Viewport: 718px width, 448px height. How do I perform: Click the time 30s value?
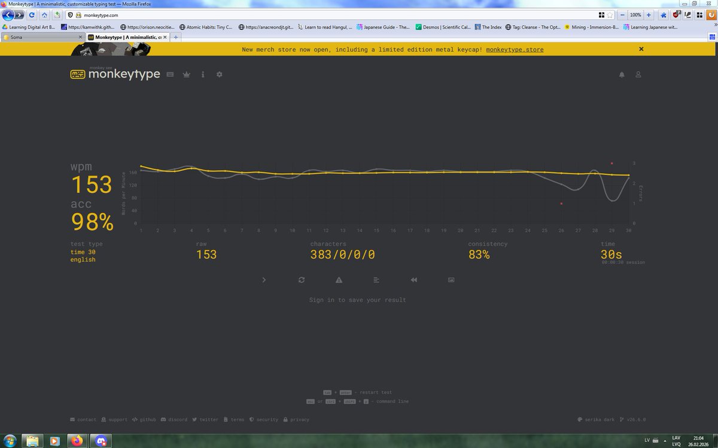[x=611, y=254]
